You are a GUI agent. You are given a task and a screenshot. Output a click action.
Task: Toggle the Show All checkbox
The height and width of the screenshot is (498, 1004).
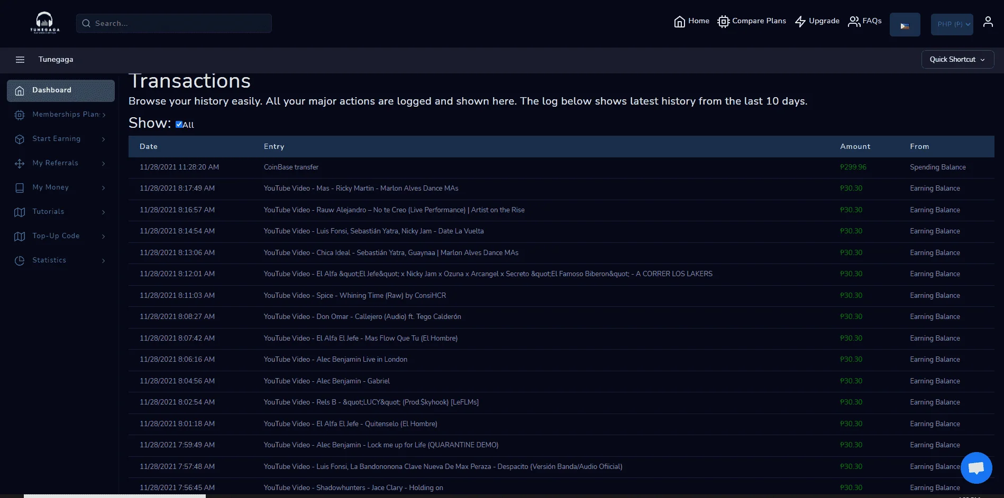(x=179, y=125)
